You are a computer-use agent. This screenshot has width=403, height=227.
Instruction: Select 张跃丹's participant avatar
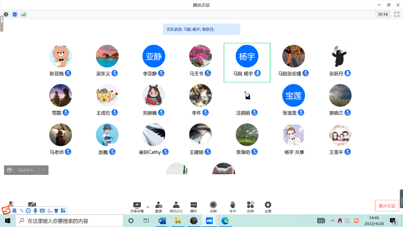pyautogui.click(x=340, y=56)
